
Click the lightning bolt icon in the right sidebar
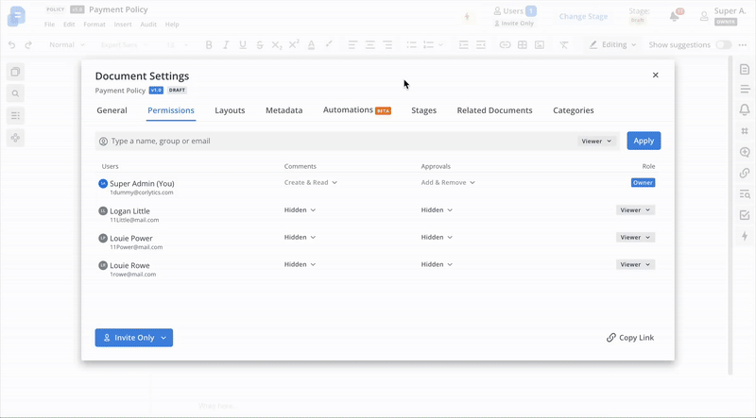pos(745,236)
